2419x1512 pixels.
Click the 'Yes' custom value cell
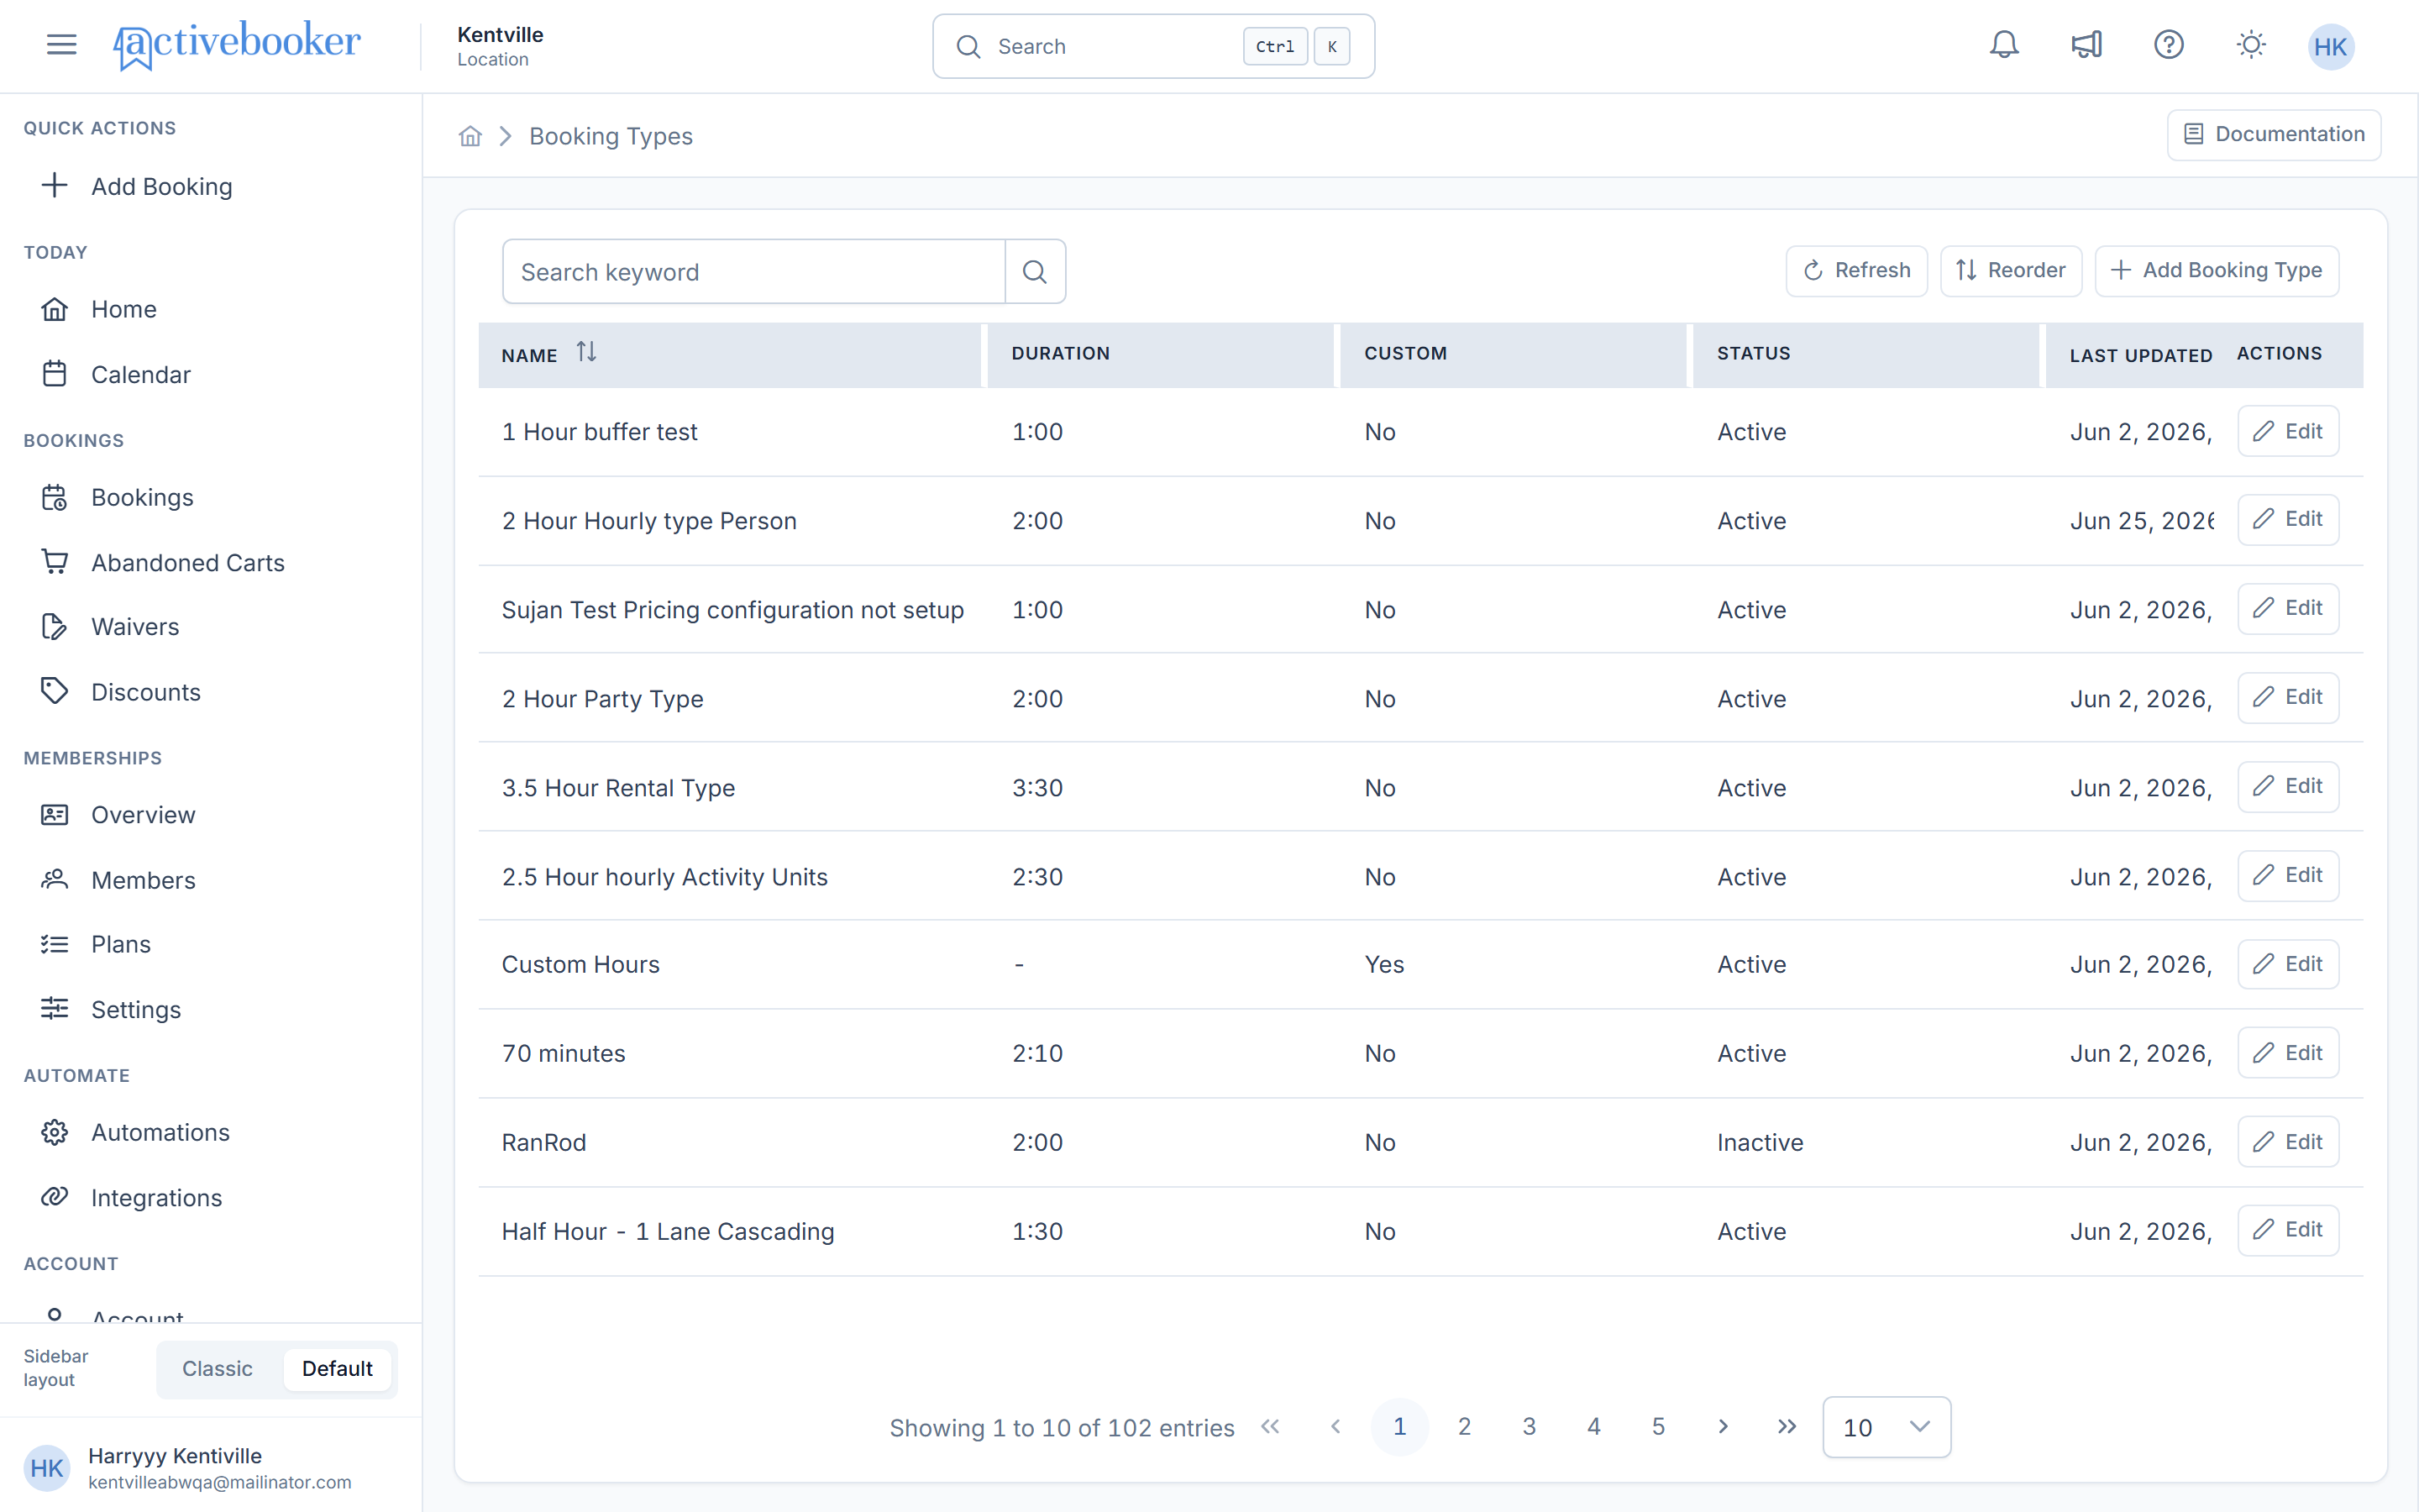pos(1383,964)
